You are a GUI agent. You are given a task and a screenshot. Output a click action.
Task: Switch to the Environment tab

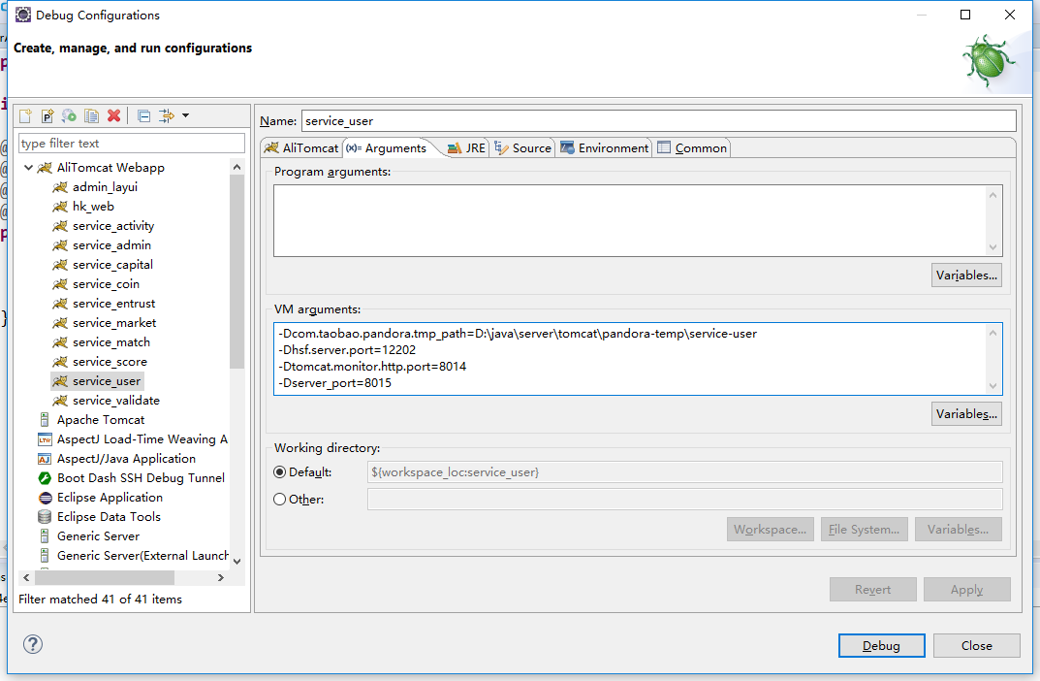pos(604,148)
